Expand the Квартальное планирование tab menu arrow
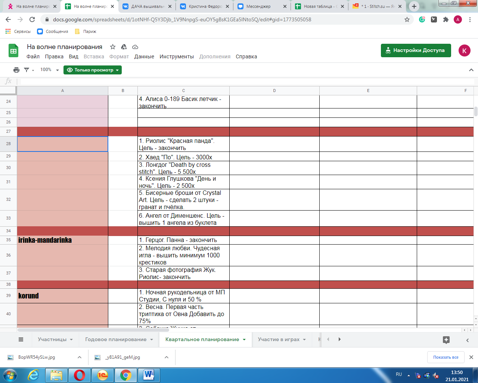 pos(244,340)
